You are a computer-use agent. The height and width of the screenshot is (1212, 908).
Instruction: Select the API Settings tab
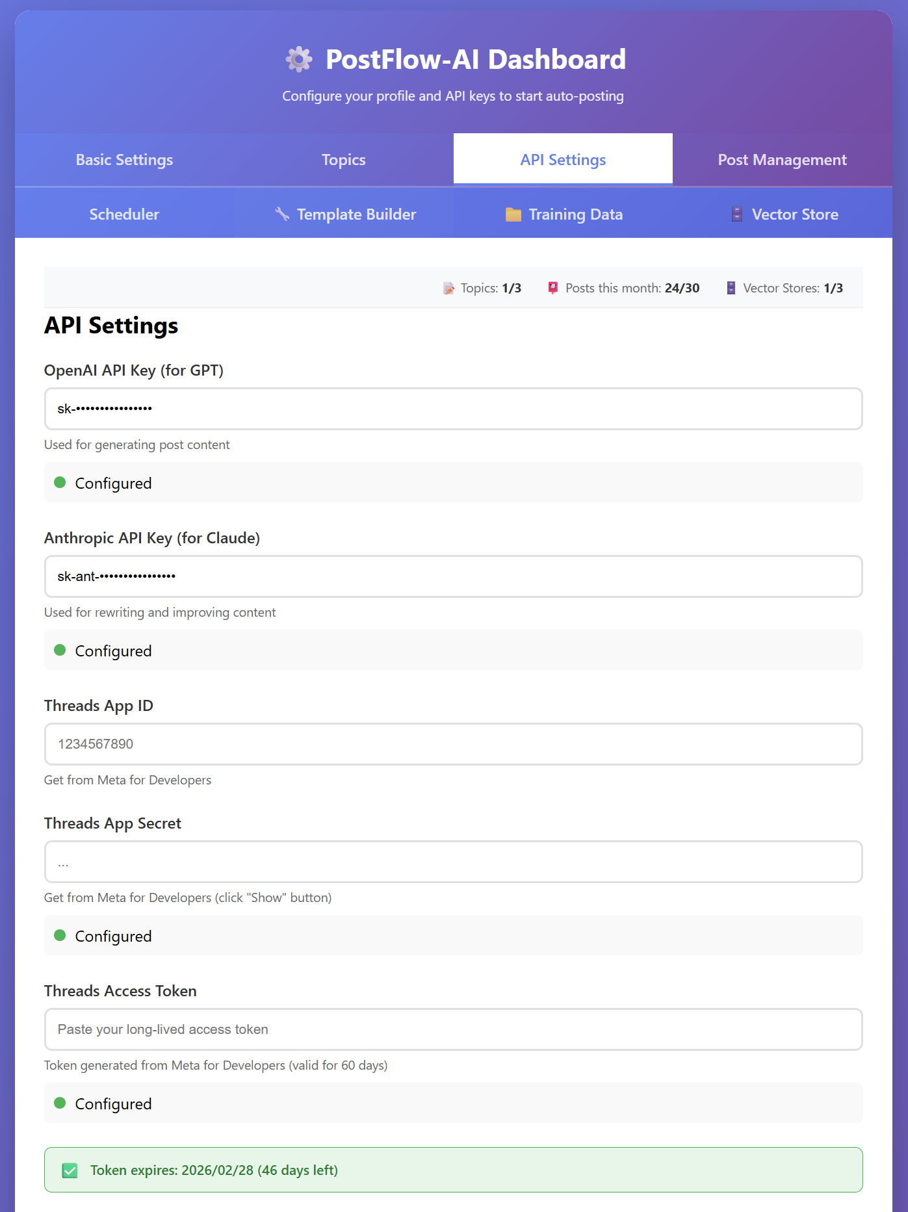coord(563,159)
